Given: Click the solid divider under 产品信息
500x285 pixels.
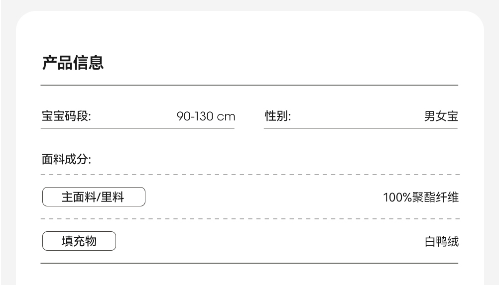Looking at the screenshot, I should pyautogui.click(x=249, y=85).
